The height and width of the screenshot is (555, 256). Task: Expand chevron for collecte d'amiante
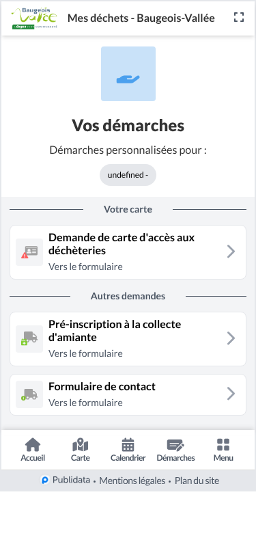point(231,338)
